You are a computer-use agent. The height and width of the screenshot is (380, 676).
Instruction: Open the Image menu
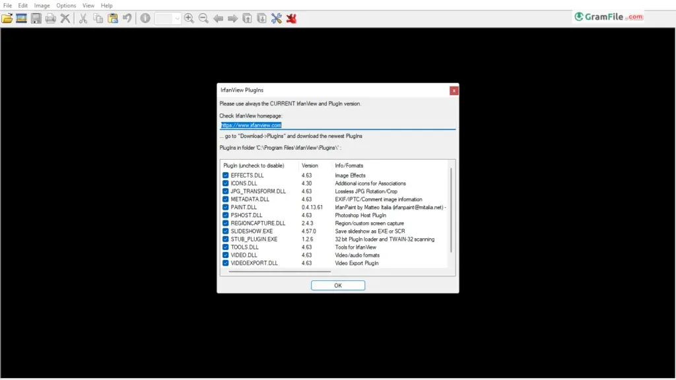[42, 5]
